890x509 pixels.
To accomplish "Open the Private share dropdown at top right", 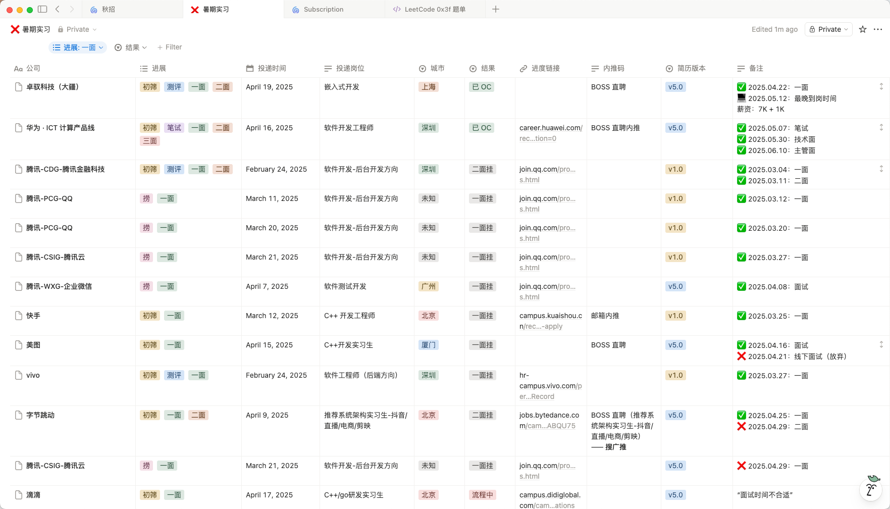I will [828, 29].
